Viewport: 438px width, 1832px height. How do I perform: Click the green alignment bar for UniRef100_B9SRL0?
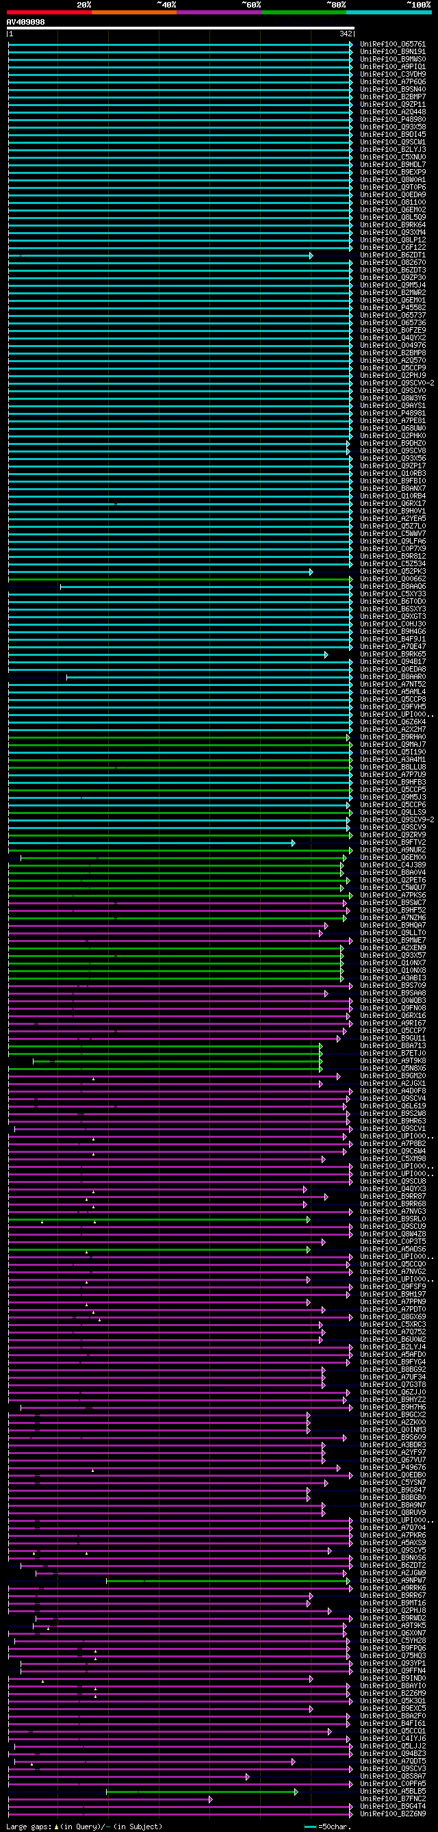pos(159,1220)
